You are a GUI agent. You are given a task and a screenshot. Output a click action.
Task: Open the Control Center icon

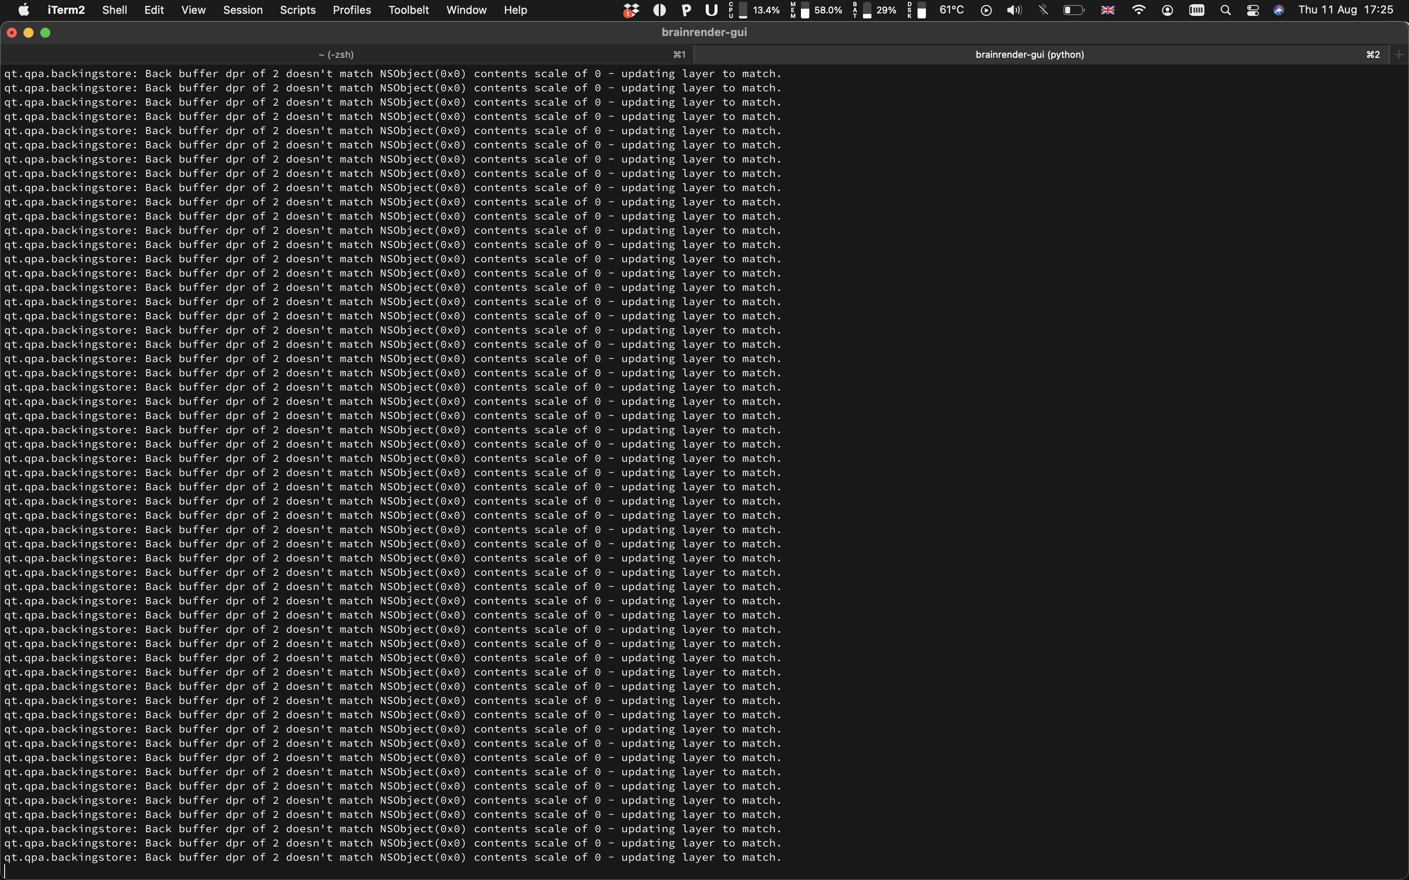click(1253, 10)
